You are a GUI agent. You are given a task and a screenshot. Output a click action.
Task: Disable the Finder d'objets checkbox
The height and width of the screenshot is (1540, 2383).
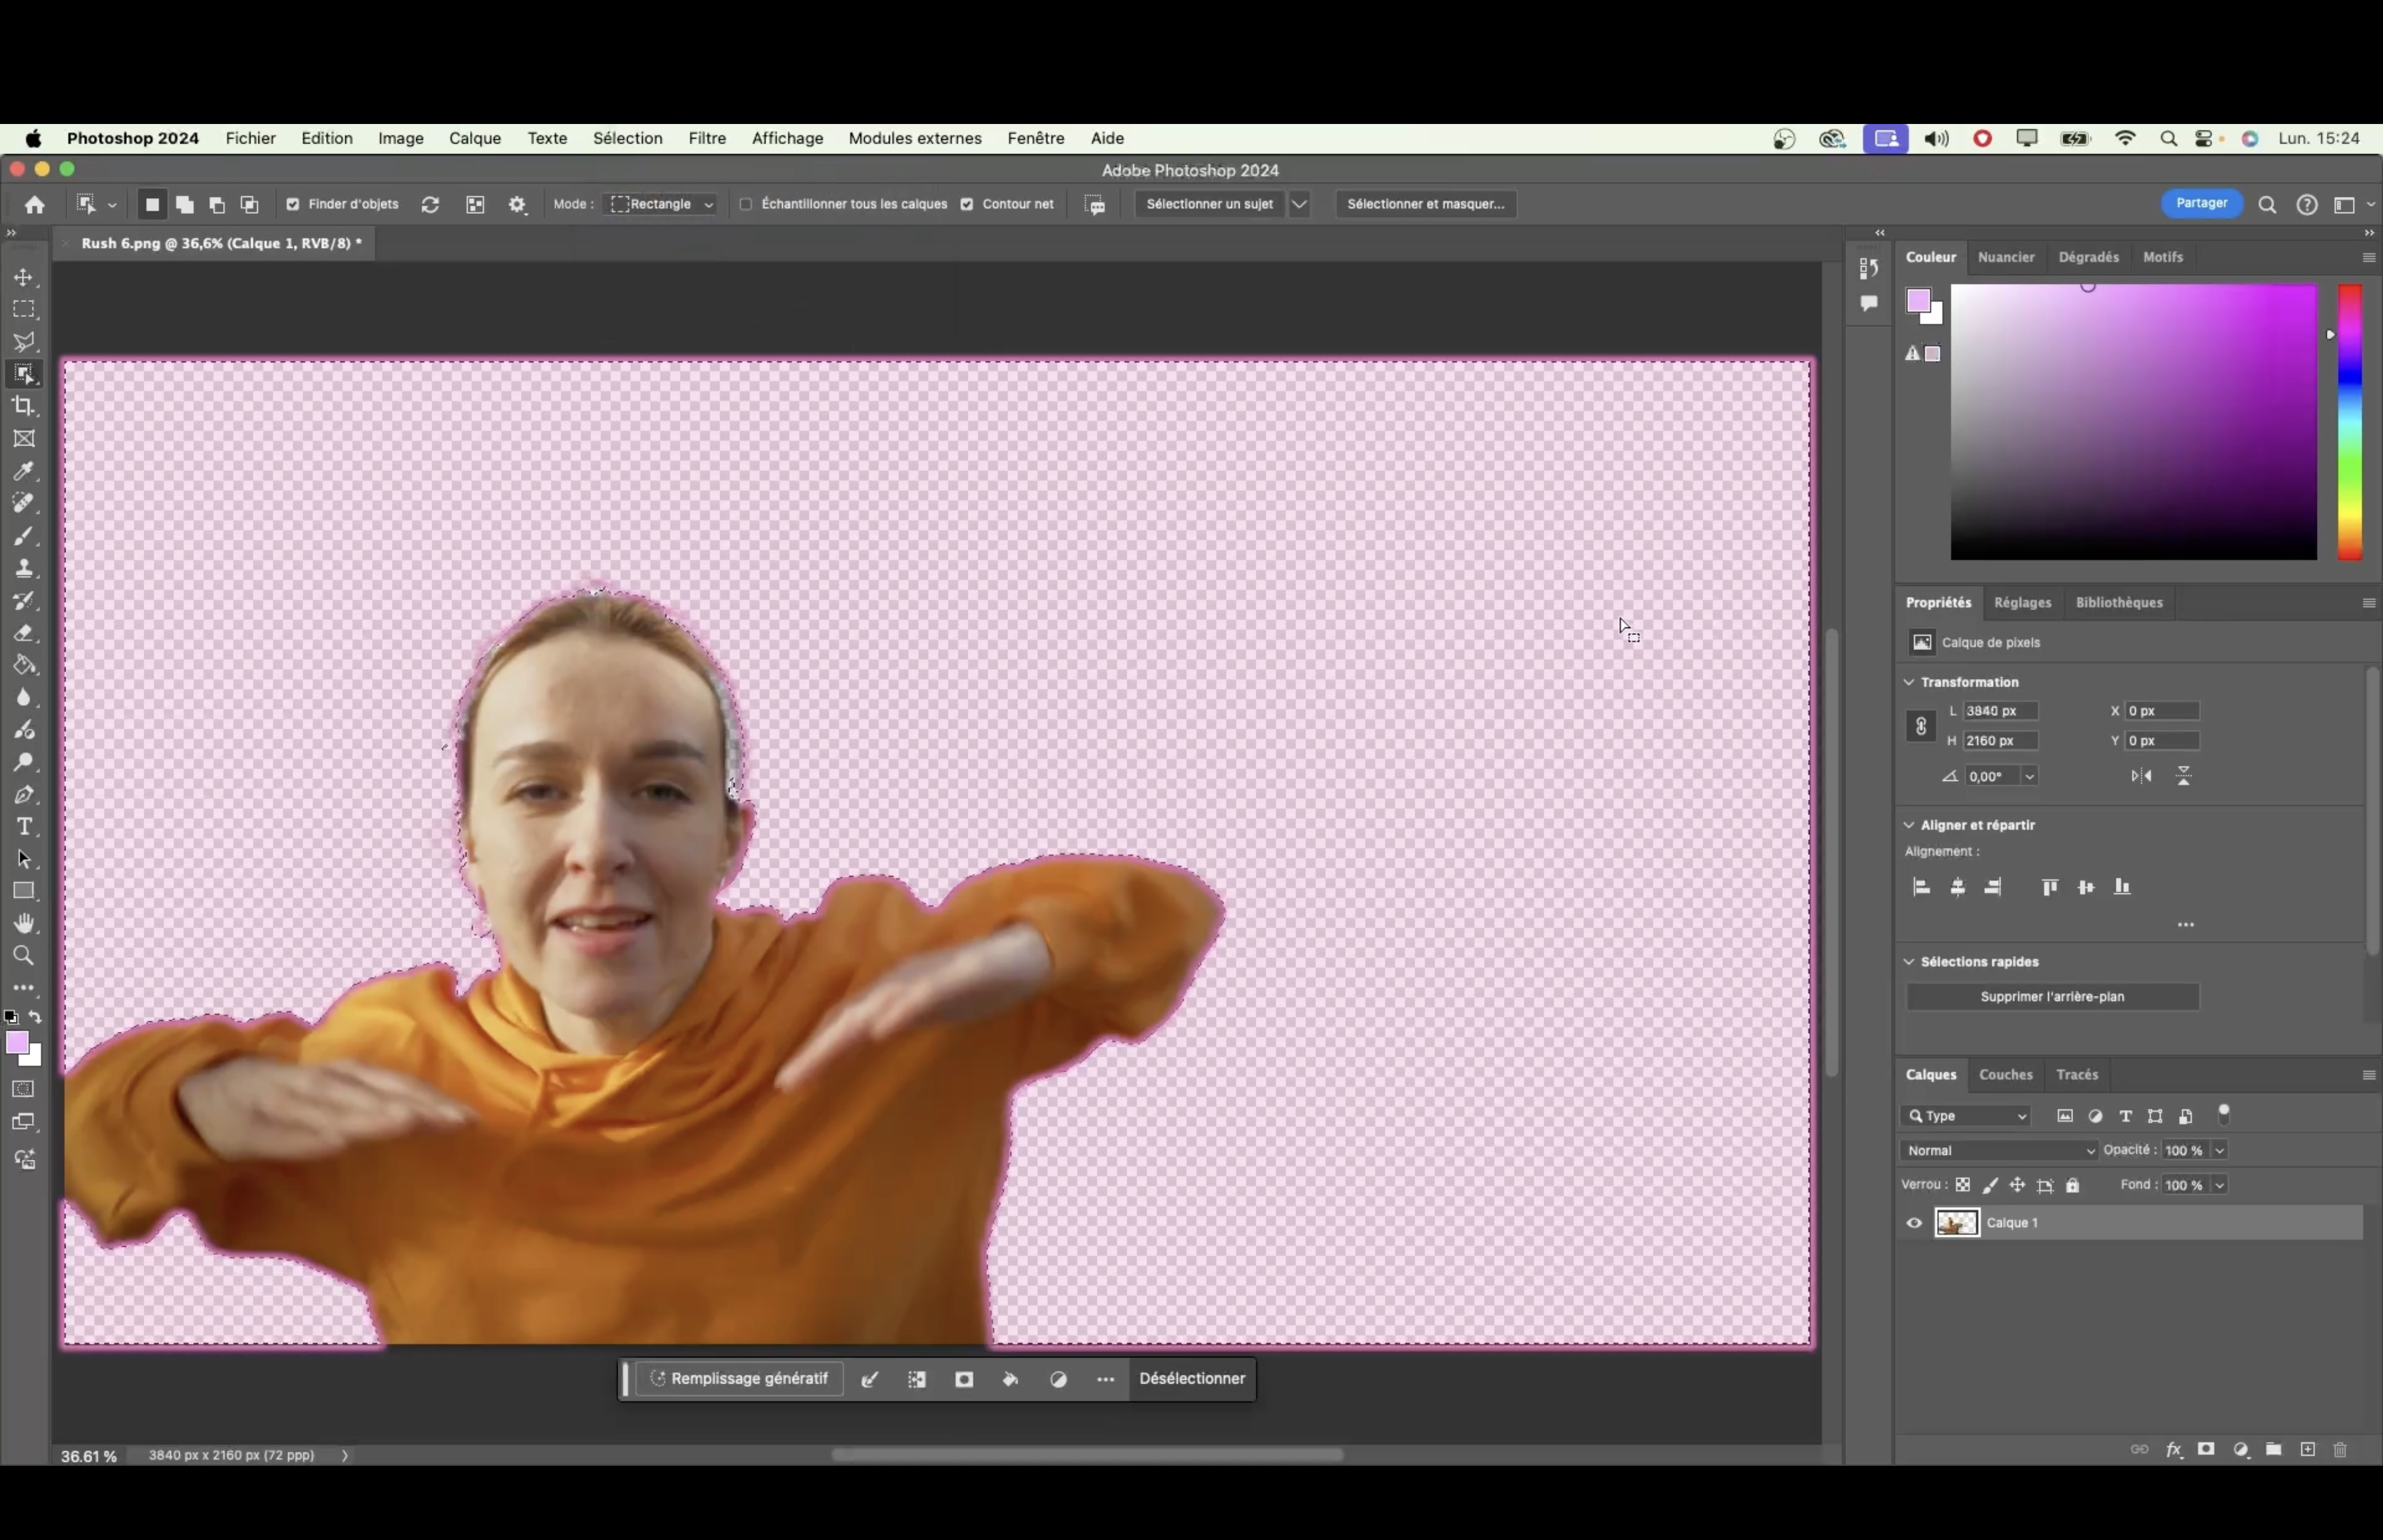[x=293, y=204]
